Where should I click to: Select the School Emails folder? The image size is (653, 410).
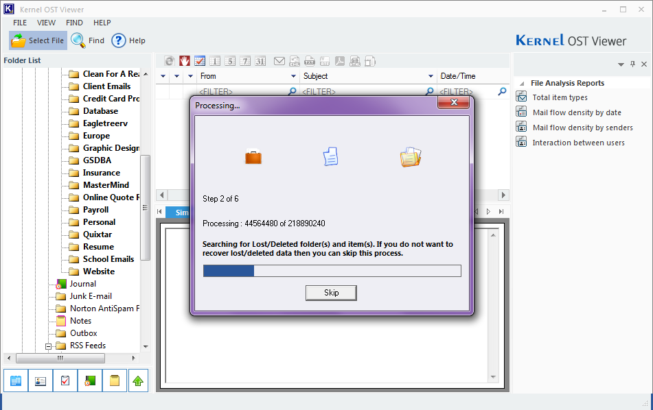(x=108, y=259)
